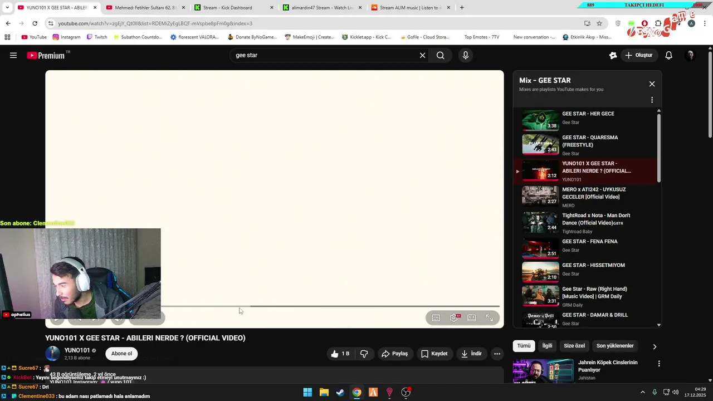This screenshot has height=401, width=713.
Task: Bookmark this page with the star
Action: tap(599, 23)
